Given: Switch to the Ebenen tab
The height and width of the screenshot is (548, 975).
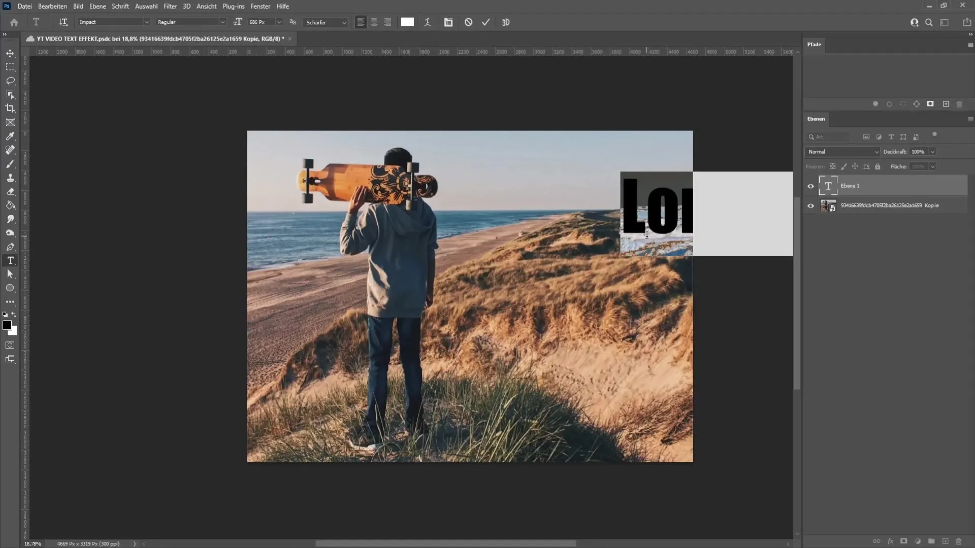Looking at the screenshot, I should (816, 119).
